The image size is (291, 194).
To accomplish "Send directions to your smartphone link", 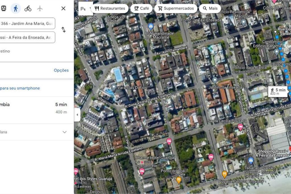I will (x=20, y=88).
